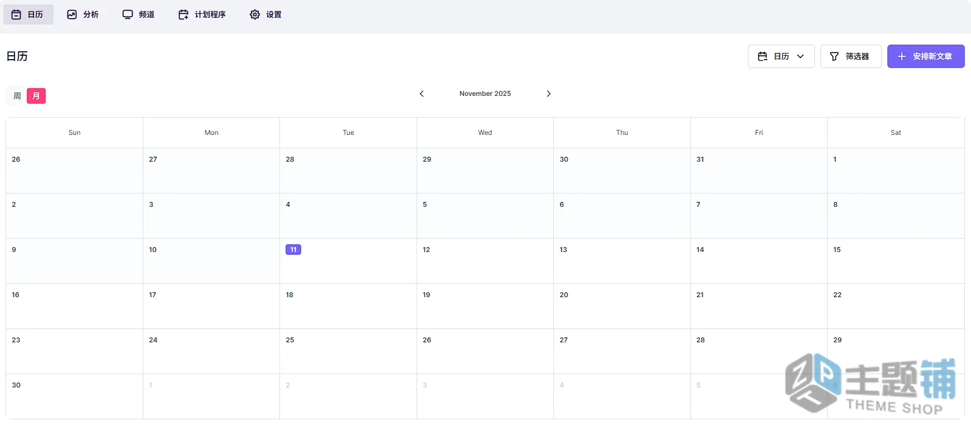Select date 17 in the calendar
The height and width of the screenshot is (431, 971).
point(211,306)
